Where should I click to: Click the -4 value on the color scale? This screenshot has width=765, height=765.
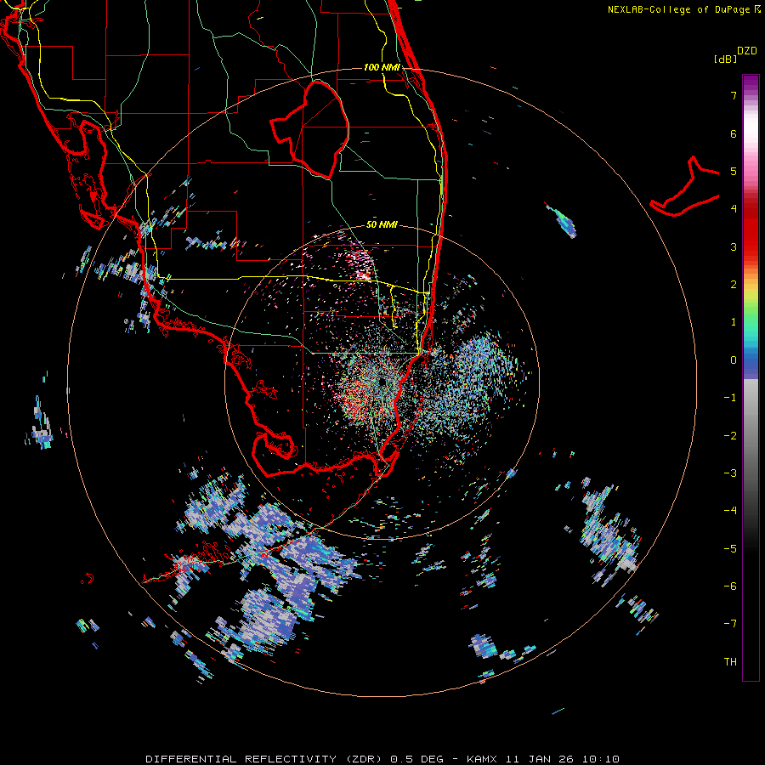[730, 511]
